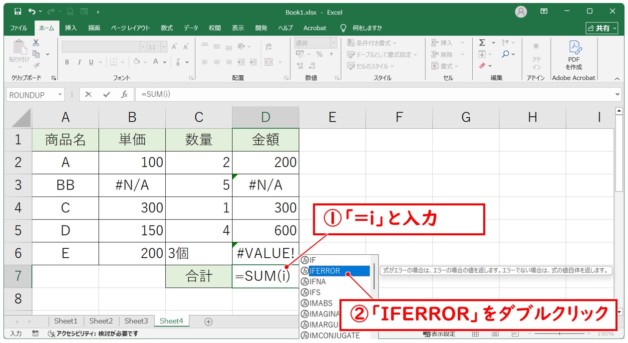
Task: Click the Clear eraser icon
Action: coord(482,65)
